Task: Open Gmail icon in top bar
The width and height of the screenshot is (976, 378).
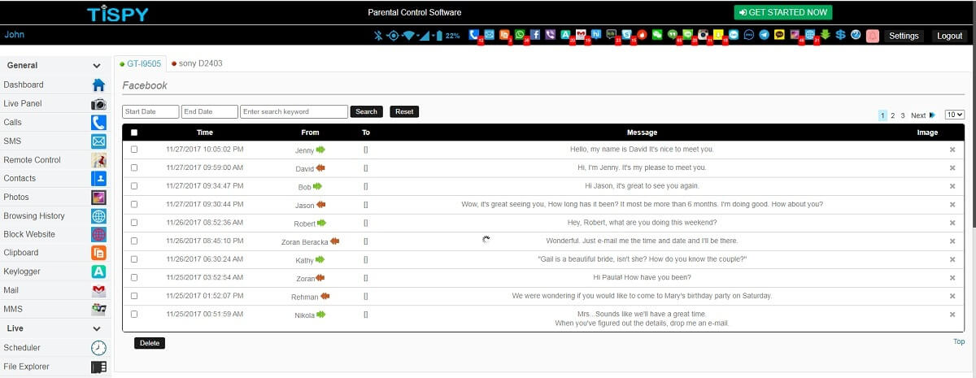Action: [x=581, y=35]
